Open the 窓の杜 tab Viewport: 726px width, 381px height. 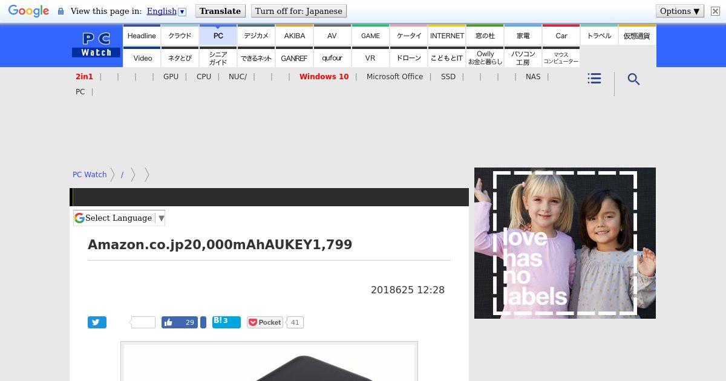(x=485, y=35)
